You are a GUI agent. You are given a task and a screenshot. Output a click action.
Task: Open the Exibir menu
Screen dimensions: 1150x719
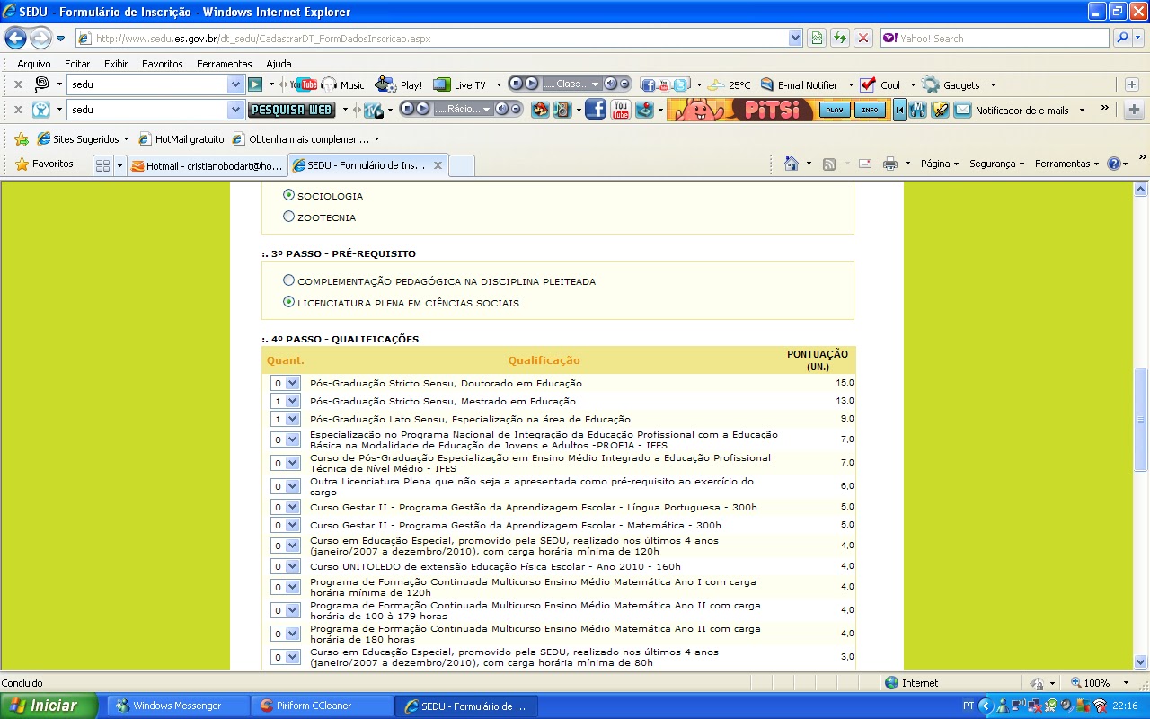point(116,64)
